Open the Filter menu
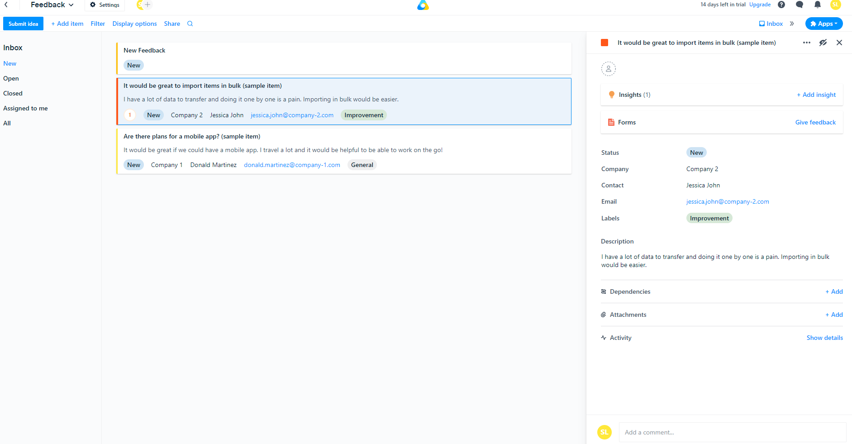 point(98,24)
